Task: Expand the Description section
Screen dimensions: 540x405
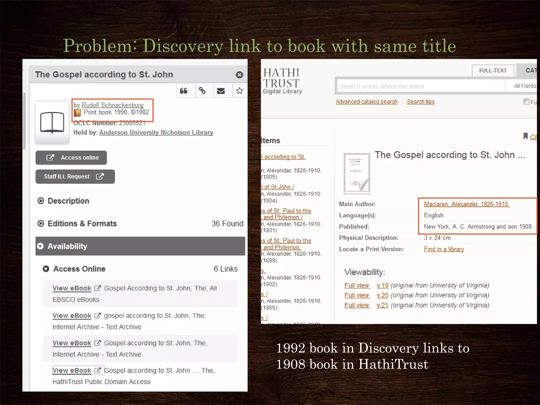Action: pos(63,201)
